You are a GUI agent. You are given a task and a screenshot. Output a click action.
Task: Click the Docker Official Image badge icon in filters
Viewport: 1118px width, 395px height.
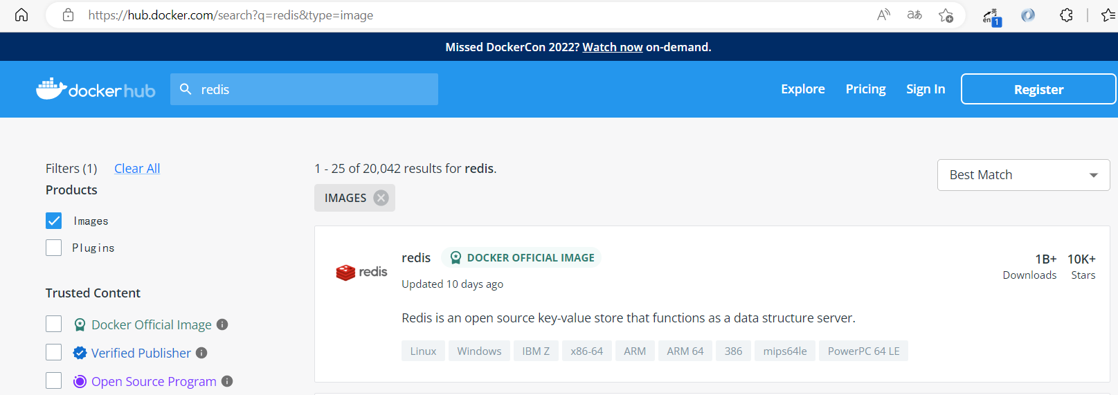[80, 324]
